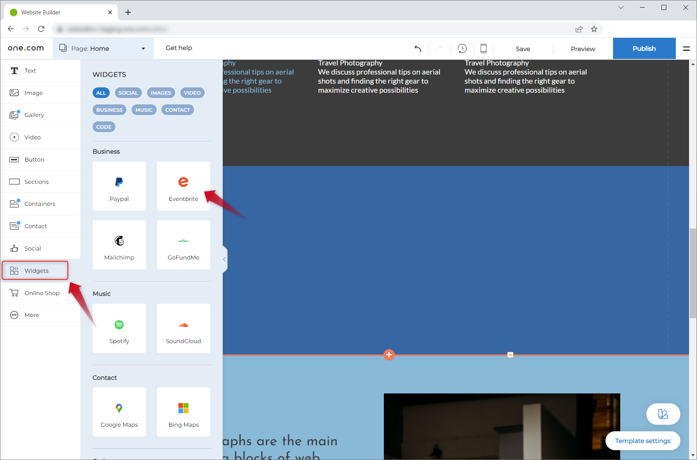Open the Image element panel
This screenshot has width=697, height=460.
click(x=34, y=93)
